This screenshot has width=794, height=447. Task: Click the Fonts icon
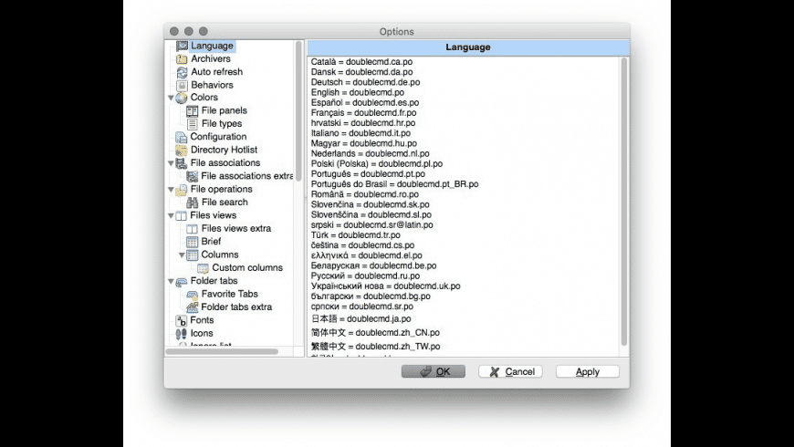(182, 320)
